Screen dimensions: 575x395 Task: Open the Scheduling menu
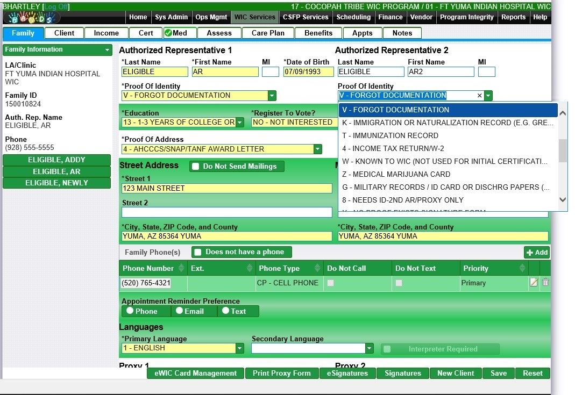[x=353, y=17]
